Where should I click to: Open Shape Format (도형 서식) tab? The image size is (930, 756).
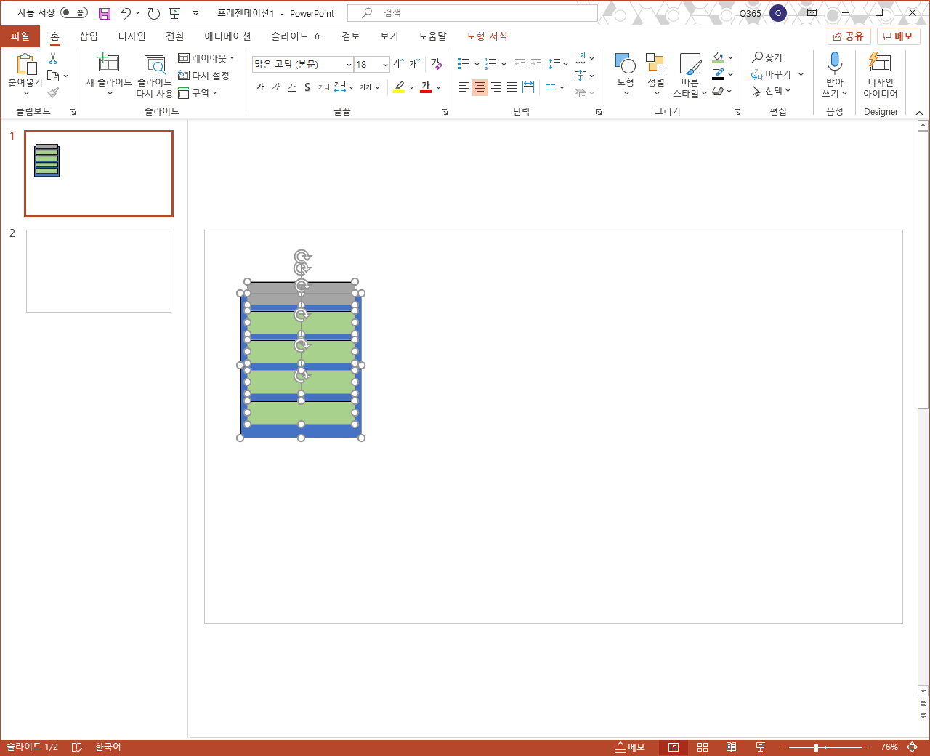487,36
